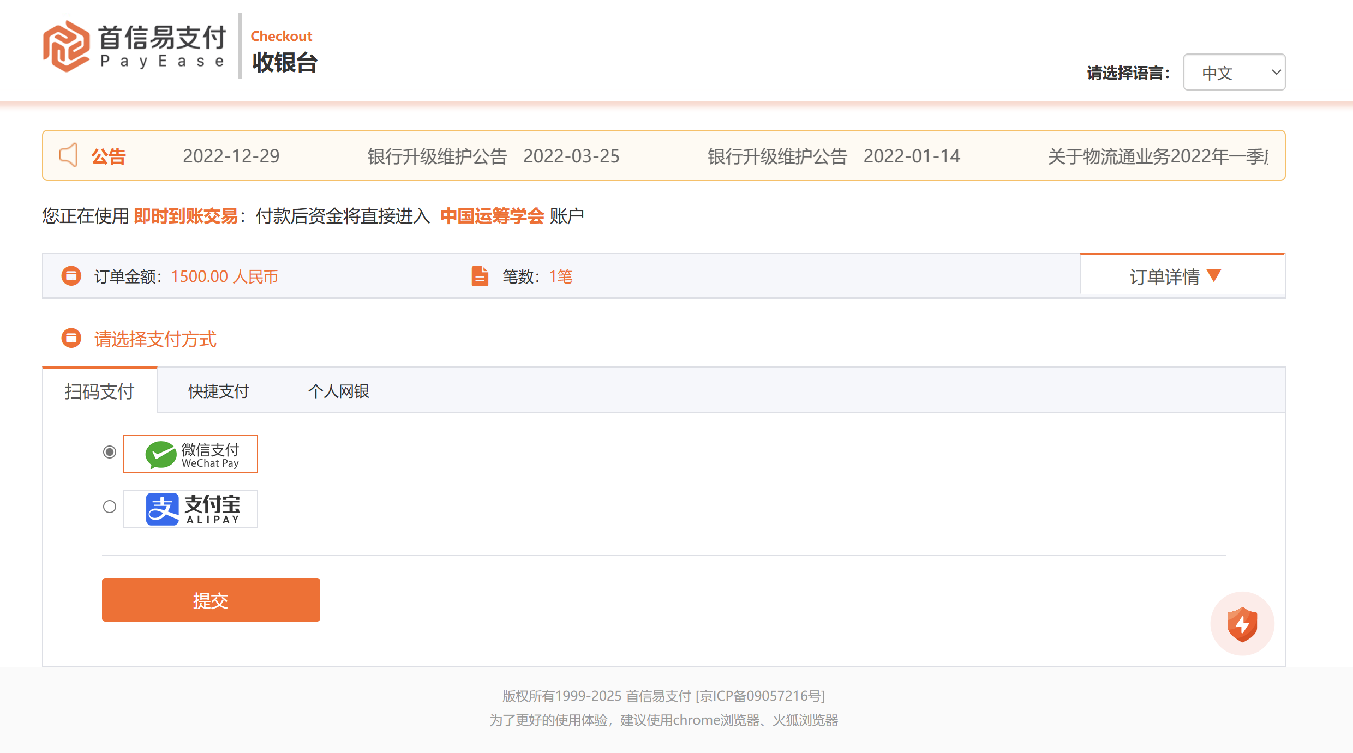Click the PayEase logo icon
Image resolution: width=1353 pixels, height=753 pixels.
tap(66, 46)
